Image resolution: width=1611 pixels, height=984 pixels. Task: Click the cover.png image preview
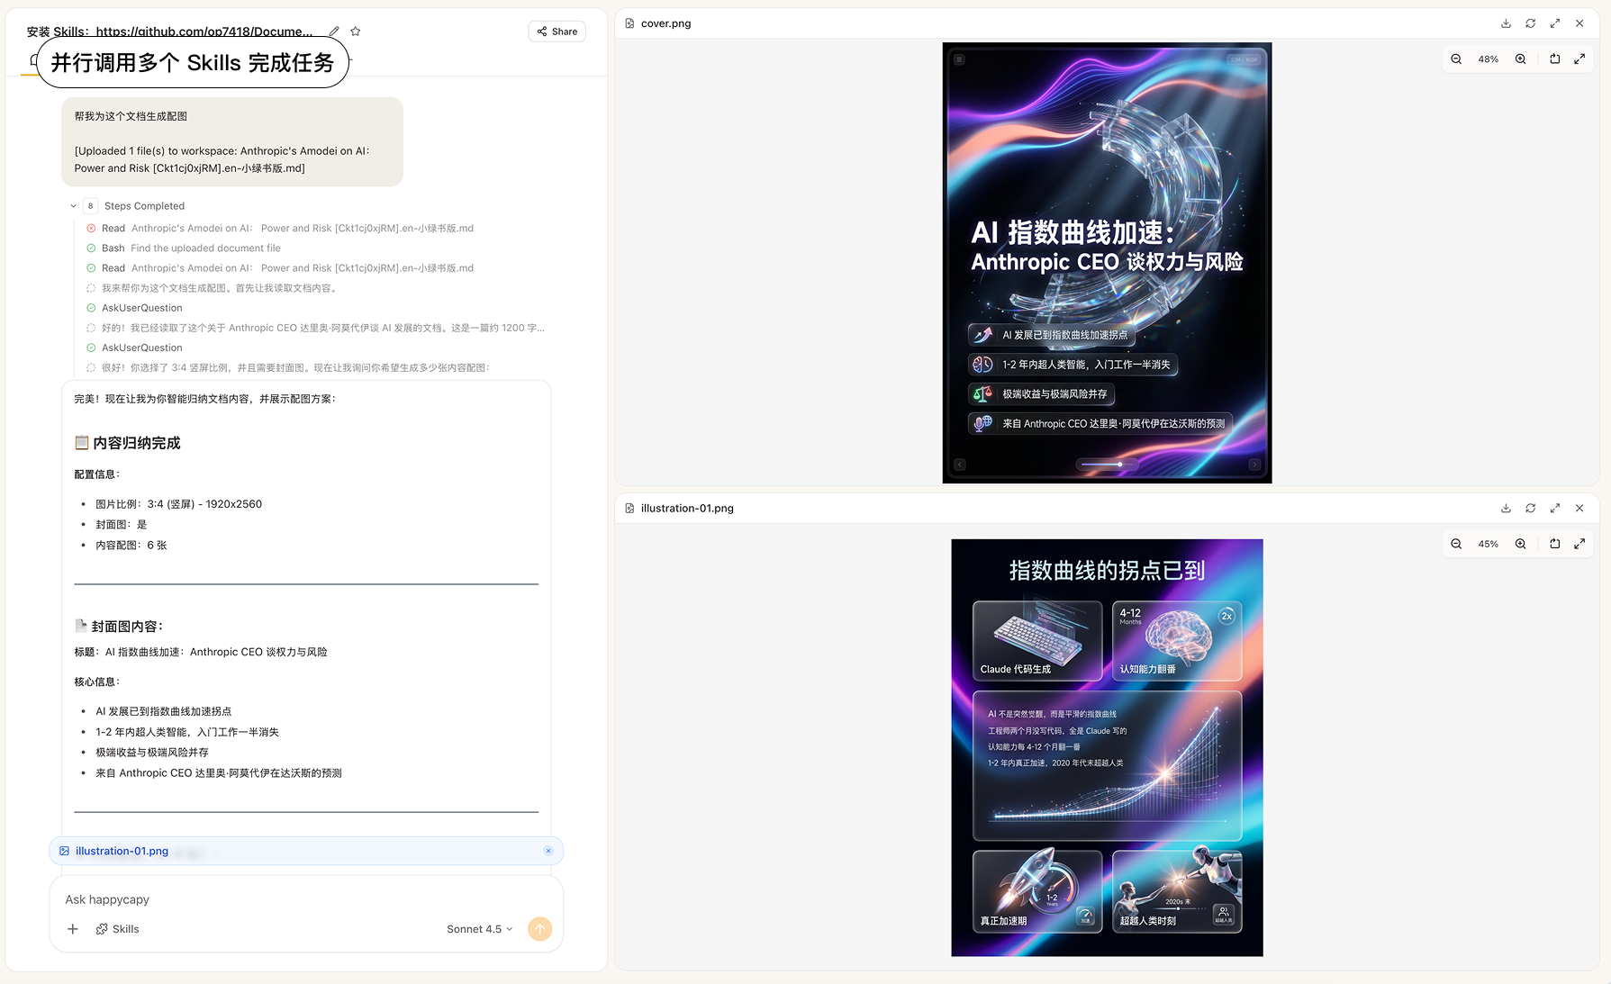tap(1107, 263)
